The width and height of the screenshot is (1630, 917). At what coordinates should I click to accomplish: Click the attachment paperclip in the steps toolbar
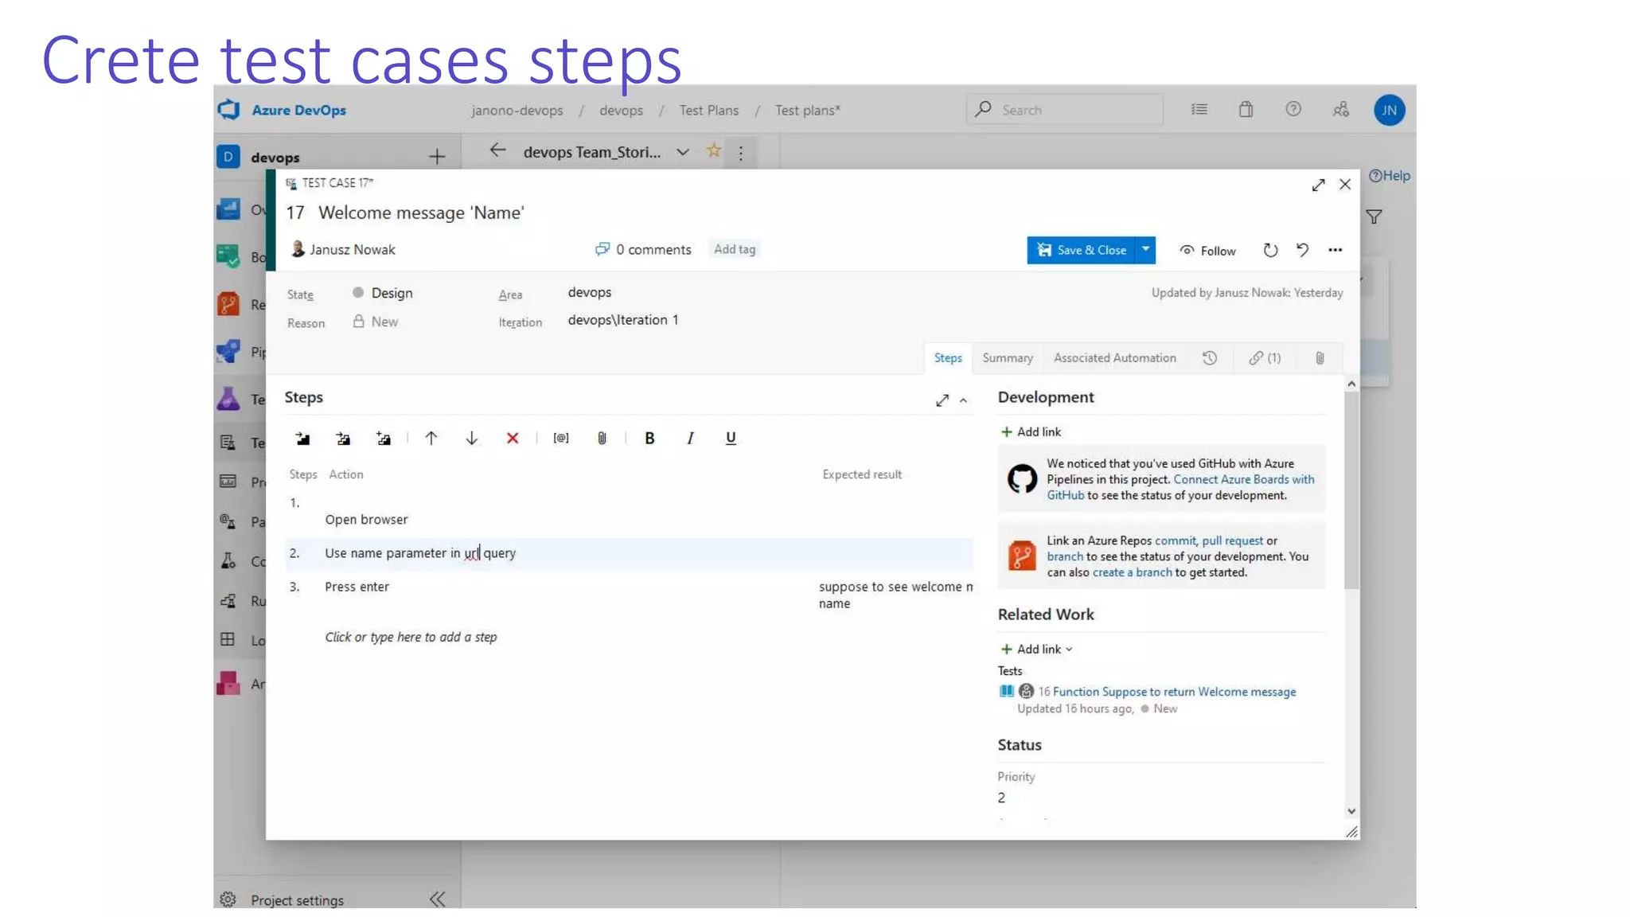coord(602,439)
